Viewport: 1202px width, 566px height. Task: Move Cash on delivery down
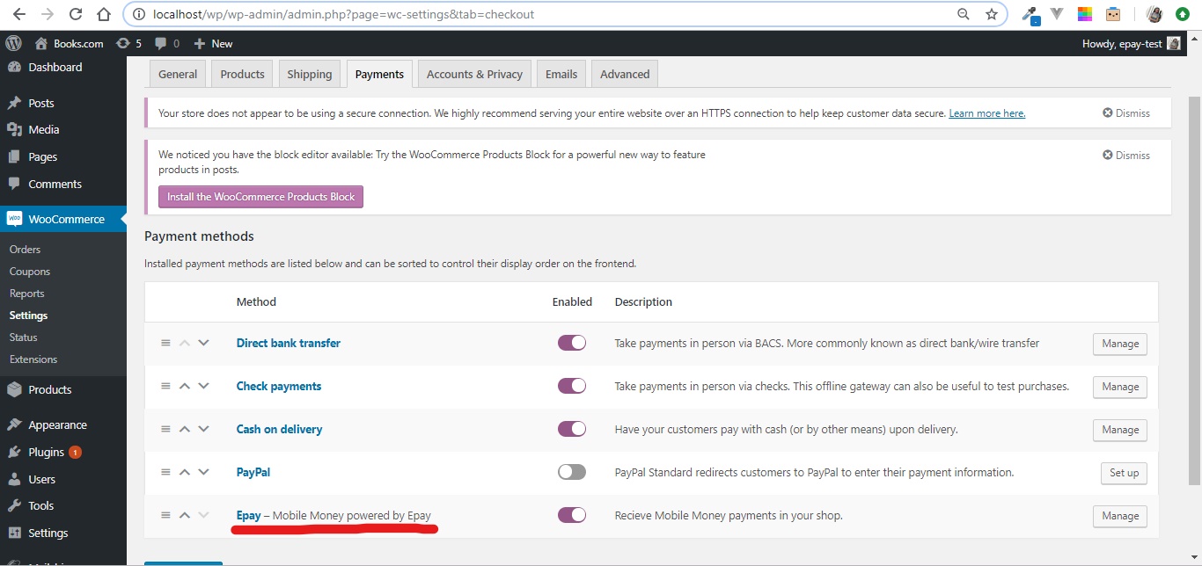pos(203,429)
